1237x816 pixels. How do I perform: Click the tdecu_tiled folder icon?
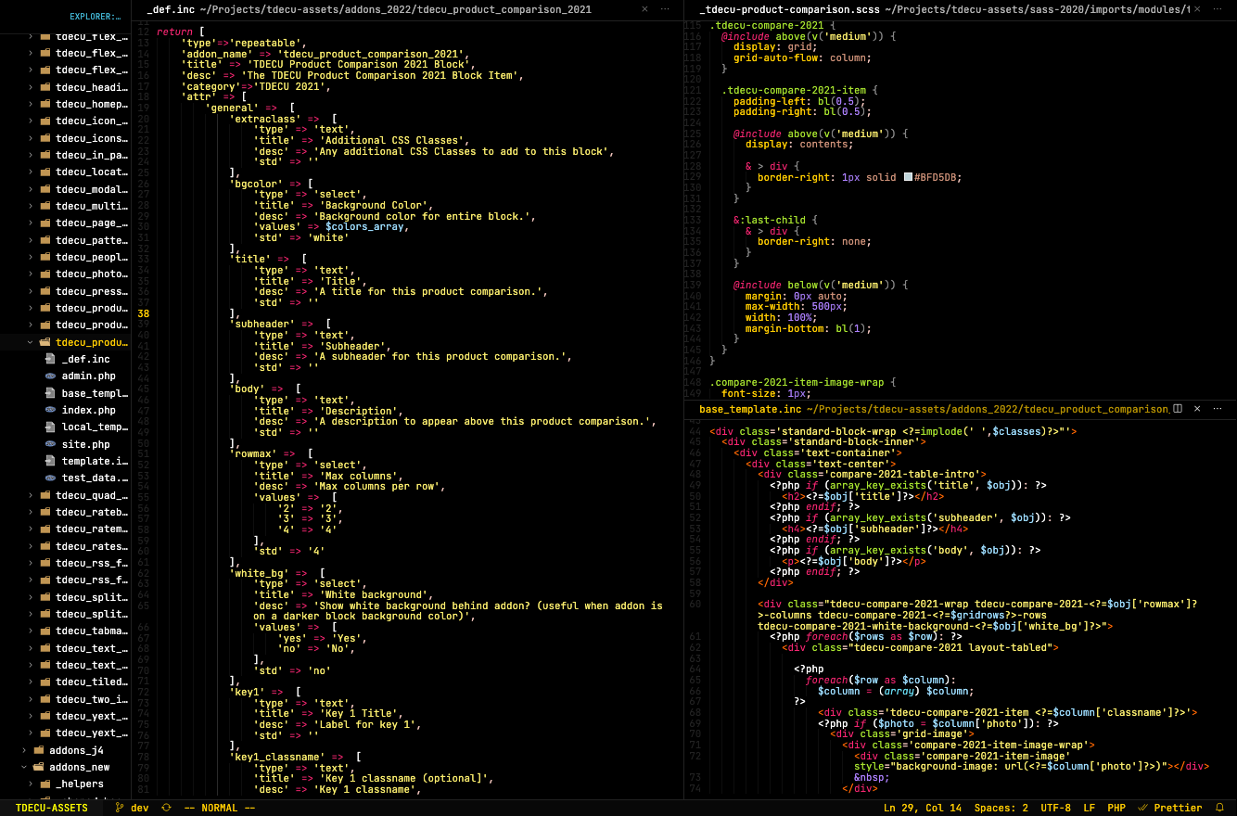(x=45, y=682)
